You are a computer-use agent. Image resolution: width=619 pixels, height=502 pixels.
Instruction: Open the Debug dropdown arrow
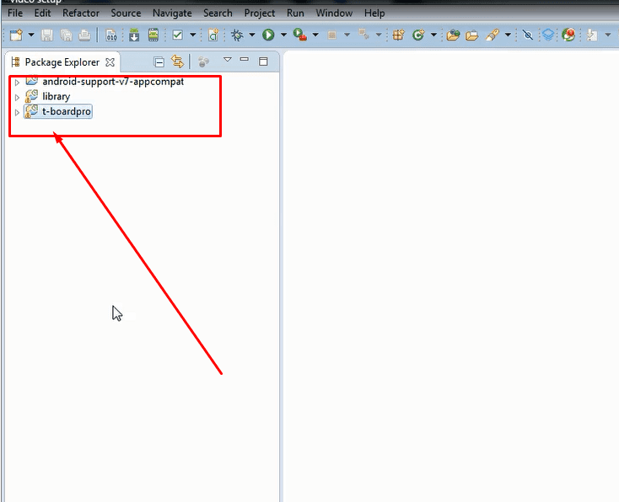point(251,35)
